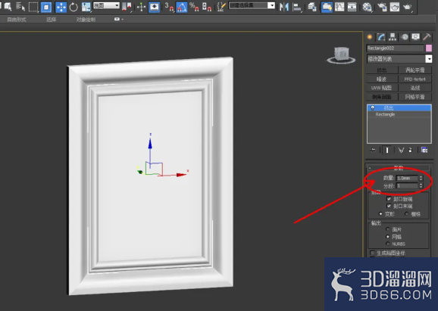
Task: Click the FFD 4x4x4 modifier button
Action: (415, 79)
